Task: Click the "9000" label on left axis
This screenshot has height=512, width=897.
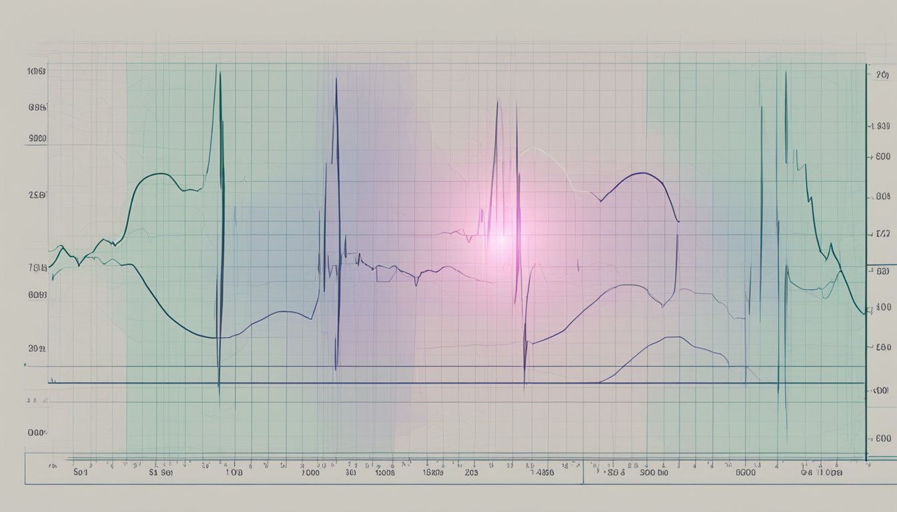Action: click(37, 139)
